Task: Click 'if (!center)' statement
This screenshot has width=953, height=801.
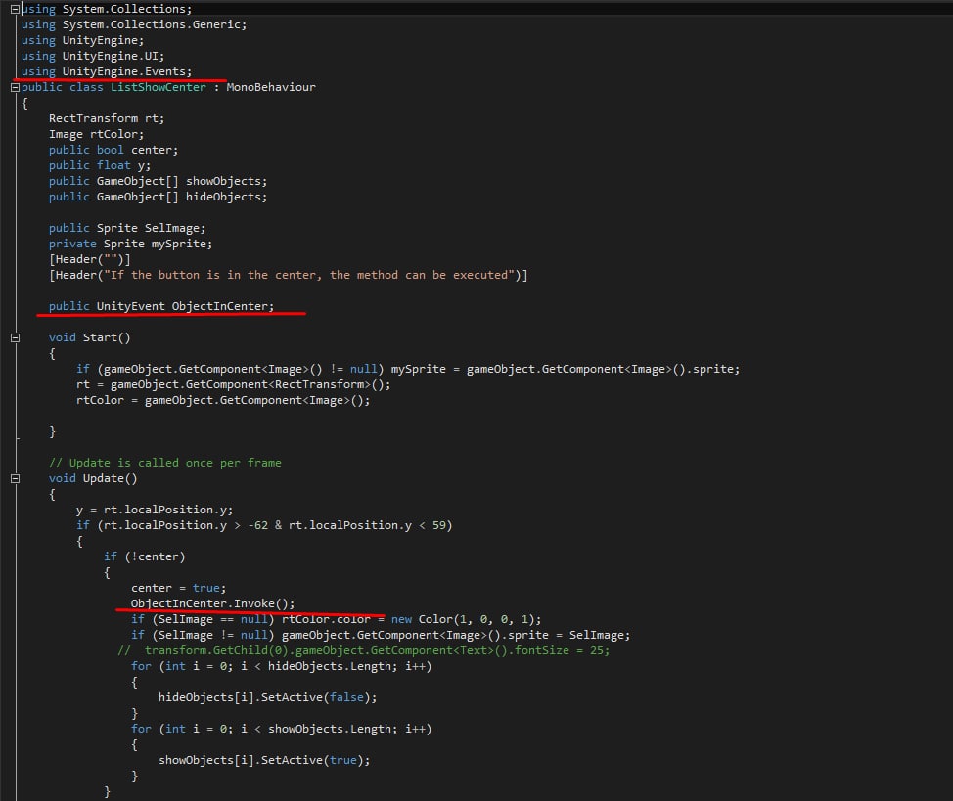Action: click(145, 556)
